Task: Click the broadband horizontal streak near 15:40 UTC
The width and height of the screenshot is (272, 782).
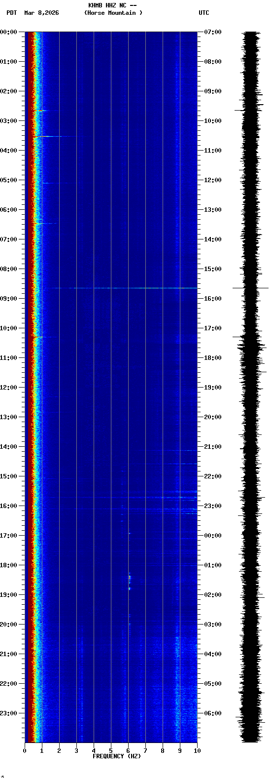Action: [123, 288]
